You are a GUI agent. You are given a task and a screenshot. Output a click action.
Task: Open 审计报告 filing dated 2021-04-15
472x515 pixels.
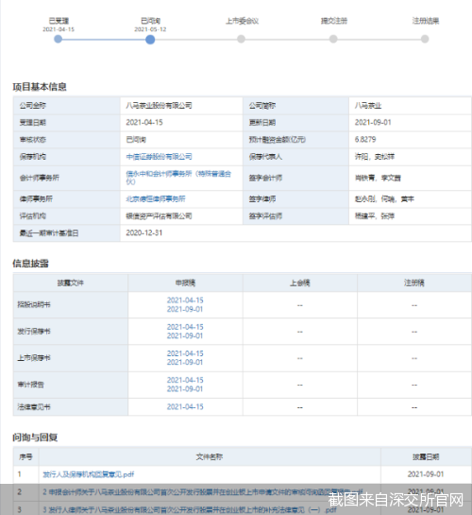tap(185, 380)
